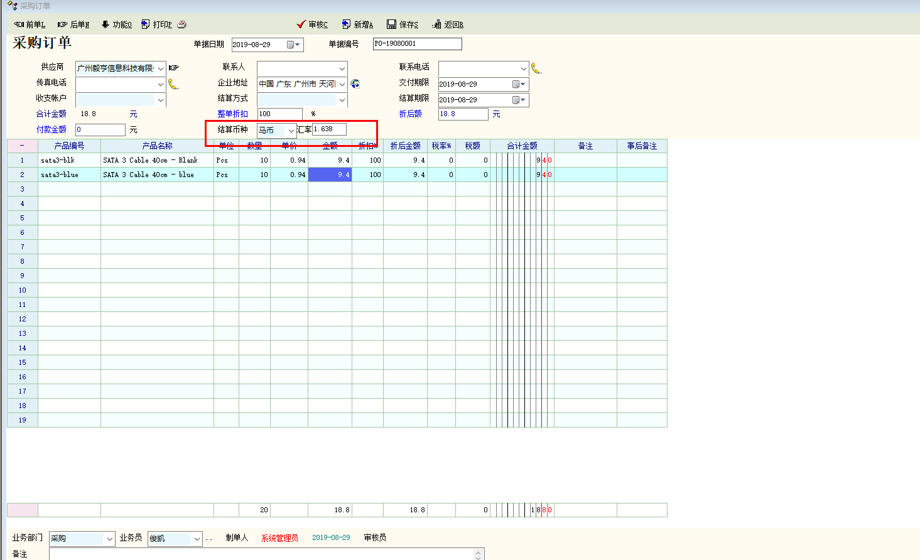Click the phone icon next to 传真电话

[173, 84]
